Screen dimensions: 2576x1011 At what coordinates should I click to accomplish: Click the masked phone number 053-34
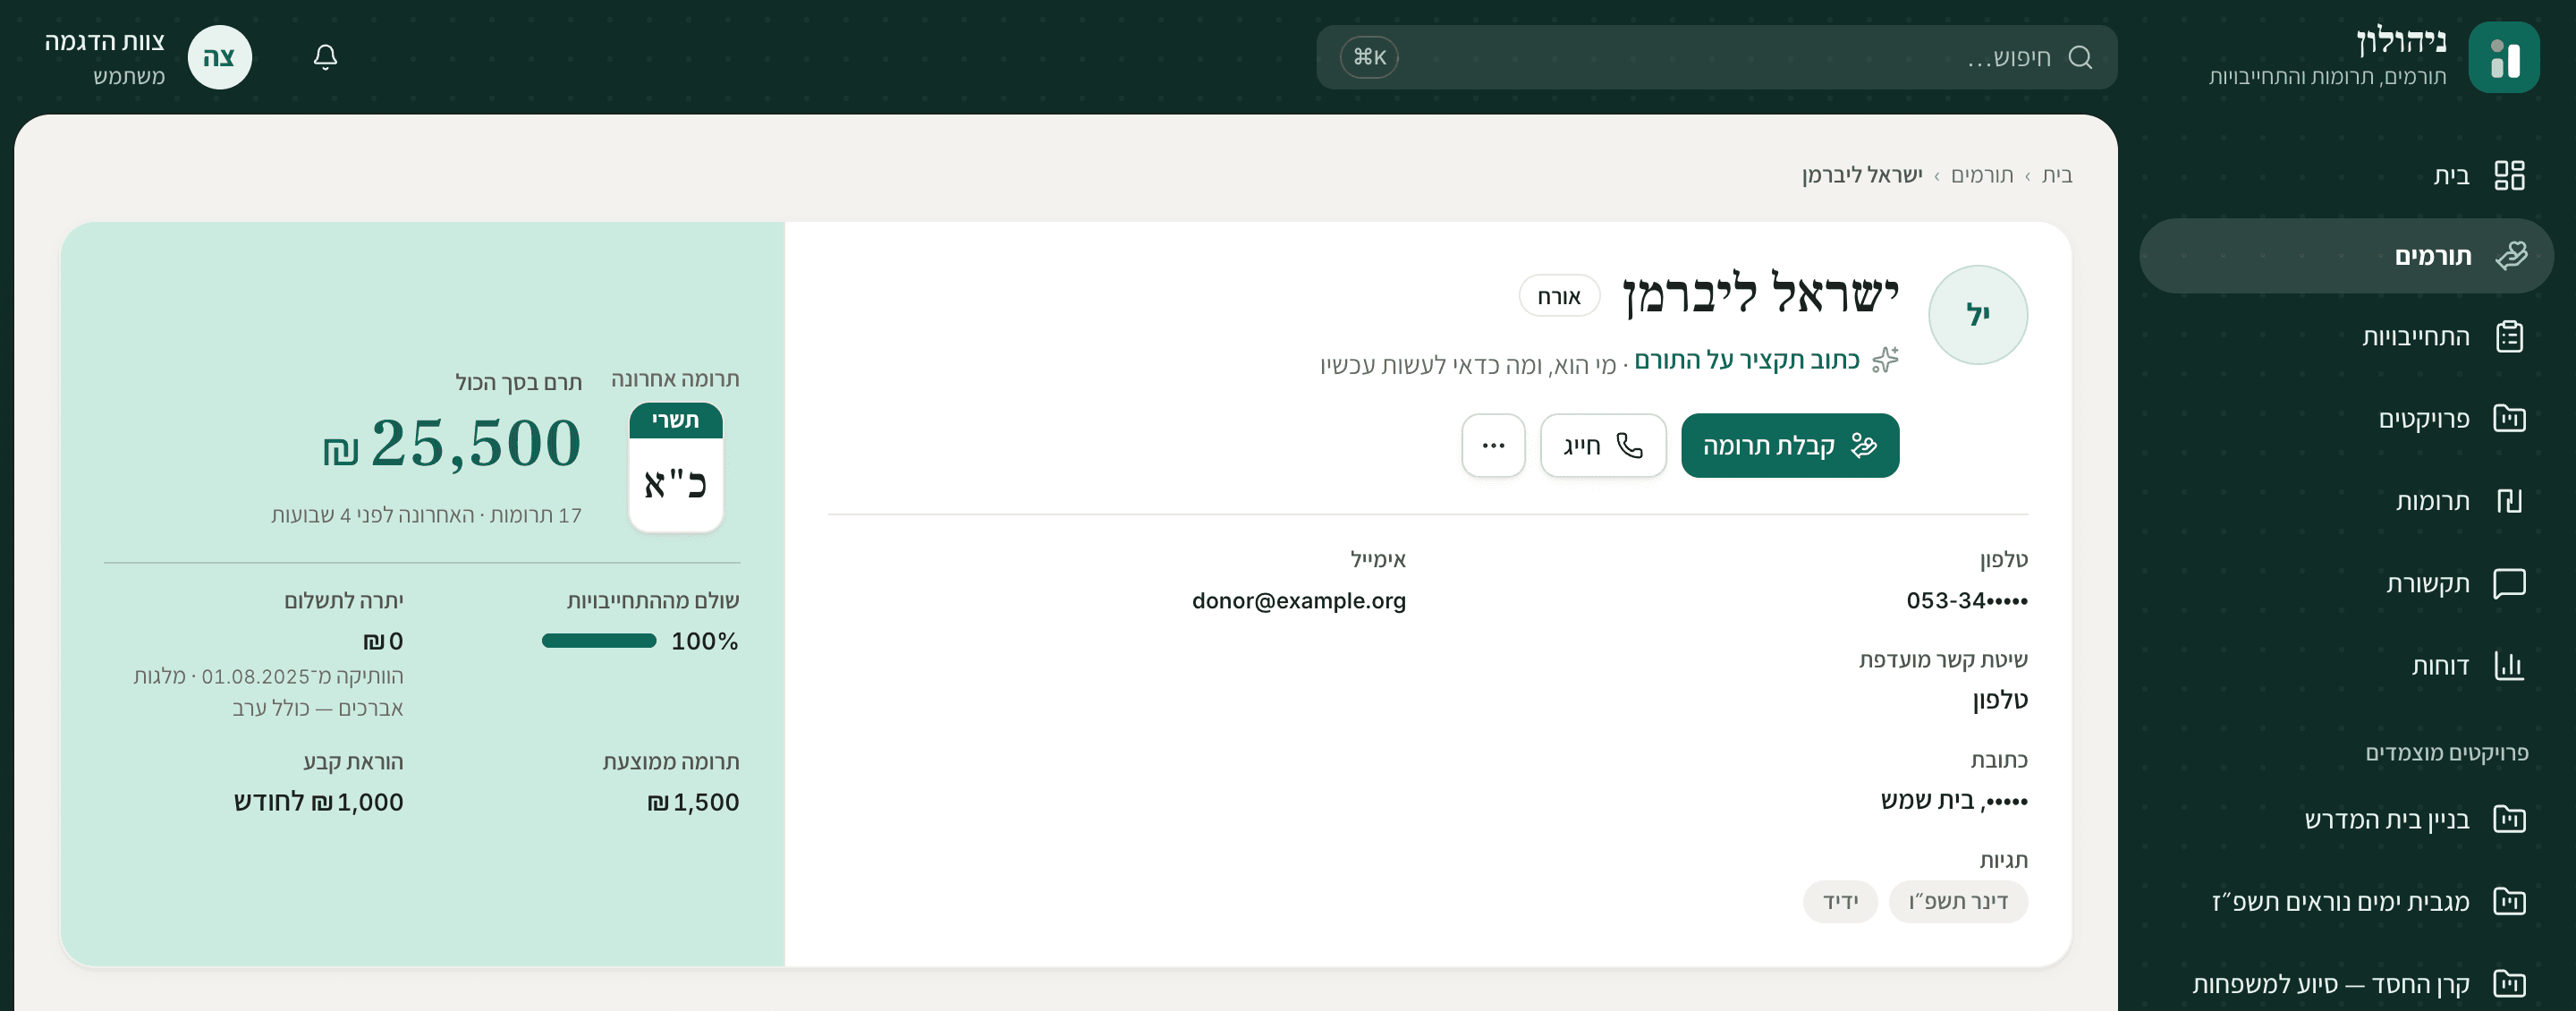click(1967, 600)
